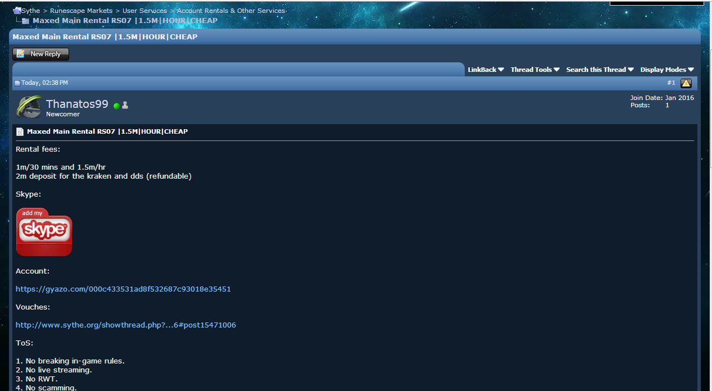The height and width of the screenshot is (391, 712).
Task: Click the New Reply button
Action: pyautogui.click(x=40, y=54)
